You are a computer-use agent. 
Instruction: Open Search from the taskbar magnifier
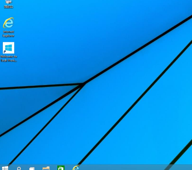(x=19, y=168)
